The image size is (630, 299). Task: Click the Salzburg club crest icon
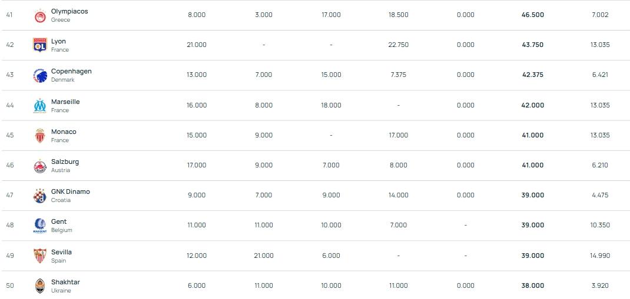coord(39,166)
